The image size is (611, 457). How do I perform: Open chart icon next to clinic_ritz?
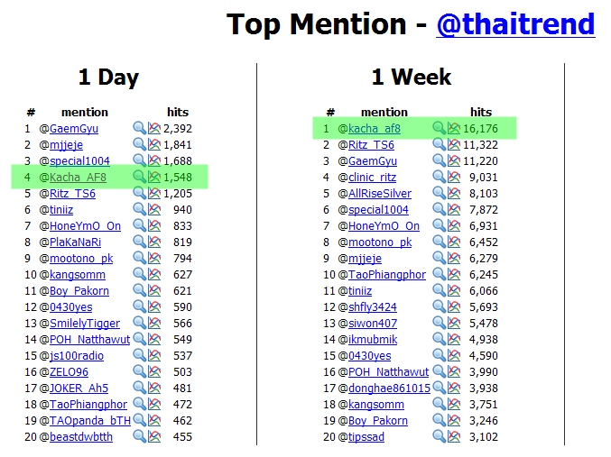click(x=454, y=177)
